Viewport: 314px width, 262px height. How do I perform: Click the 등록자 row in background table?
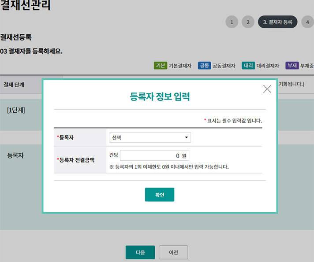pos(15,155)
